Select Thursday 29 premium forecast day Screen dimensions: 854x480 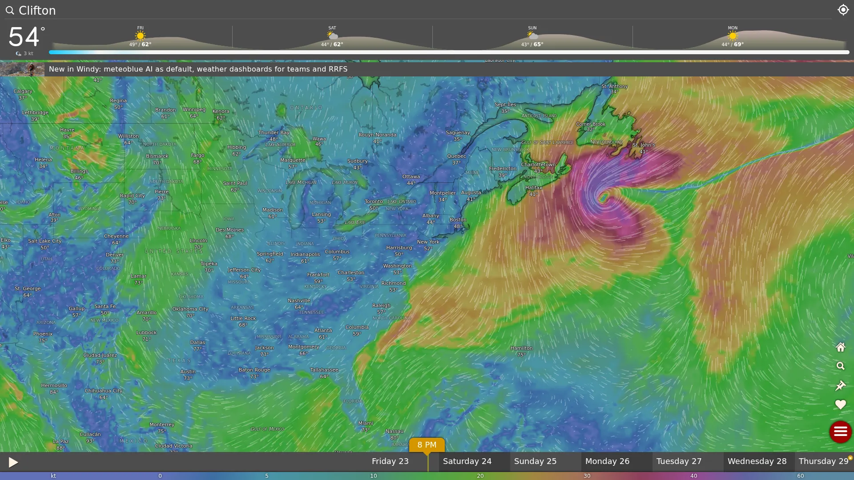click(x=824, y=462)
